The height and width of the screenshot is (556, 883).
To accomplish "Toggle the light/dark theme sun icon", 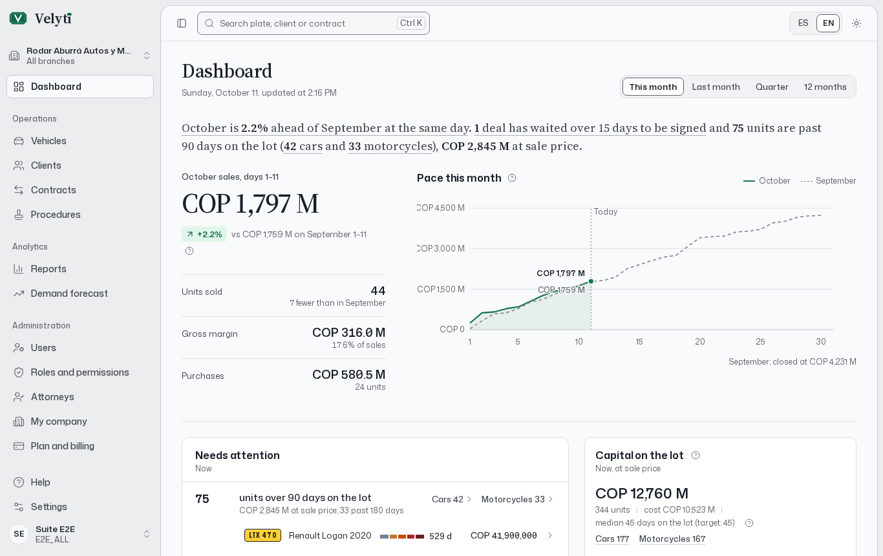I will click(856, 23).
